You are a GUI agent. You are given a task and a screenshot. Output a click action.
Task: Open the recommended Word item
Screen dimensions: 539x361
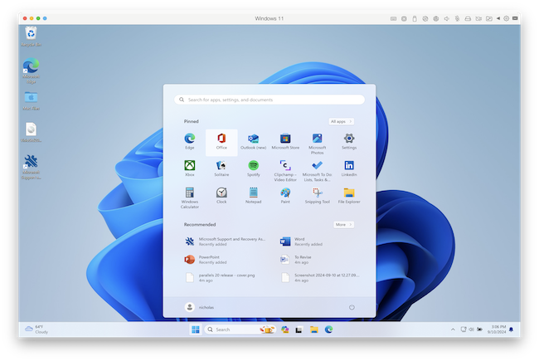307,241
